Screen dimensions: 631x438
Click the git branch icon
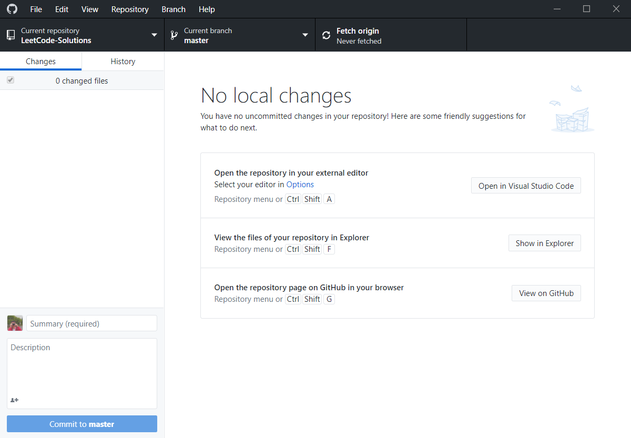coord(174,35)
